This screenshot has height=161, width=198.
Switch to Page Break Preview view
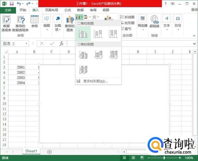142,158
